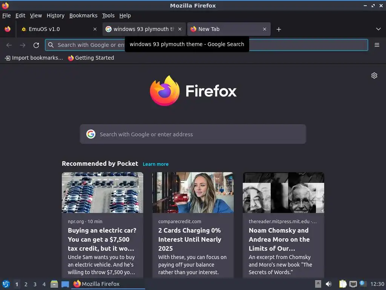This screenshot has width=386, height=290.
Task: Switch to desktop workspace 4
Action: 44,284
